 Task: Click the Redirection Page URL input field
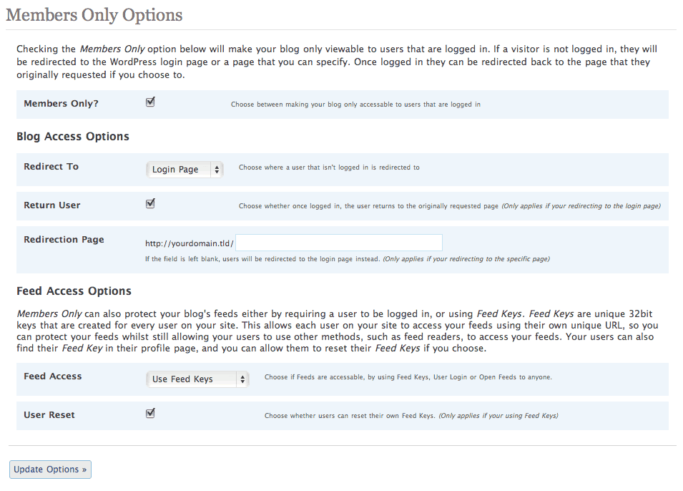click(x=339, y=243)
